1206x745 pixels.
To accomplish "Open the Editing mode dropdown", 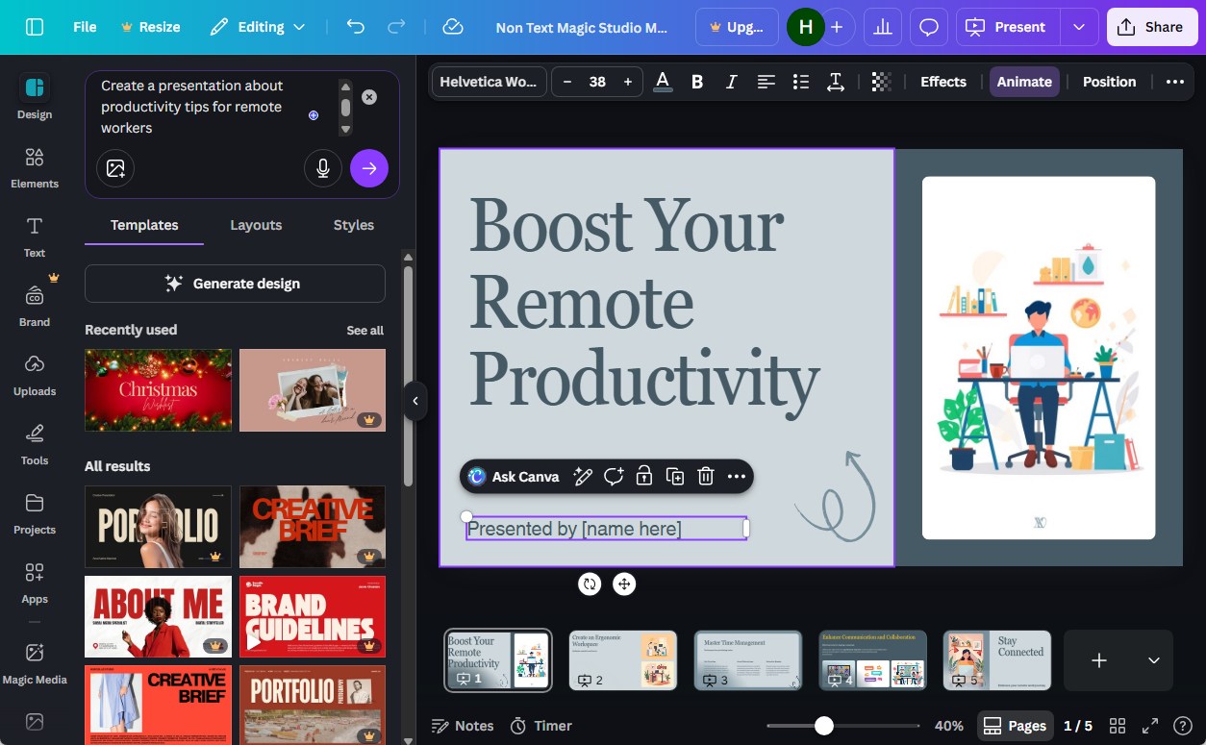I will tap(258, 27).
